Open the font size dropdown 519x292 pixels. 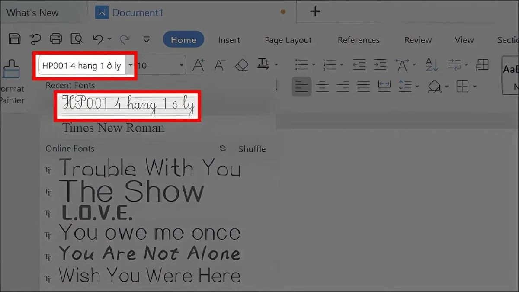point(181,65)
